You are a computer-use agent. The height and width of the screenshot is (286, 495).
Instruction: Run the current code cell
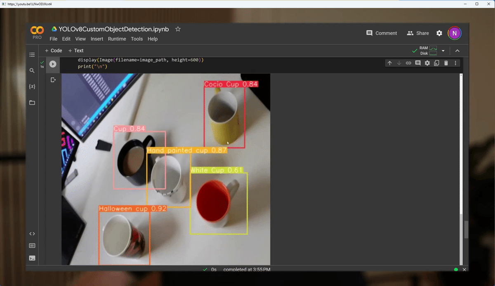(52, 64)
